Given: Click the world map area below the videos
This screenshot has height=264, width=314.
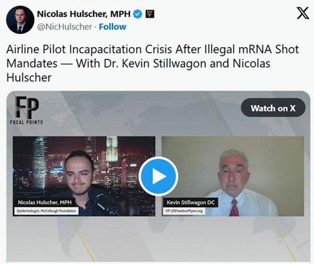Looking at the screenshot, I should (x=158, y=239).
